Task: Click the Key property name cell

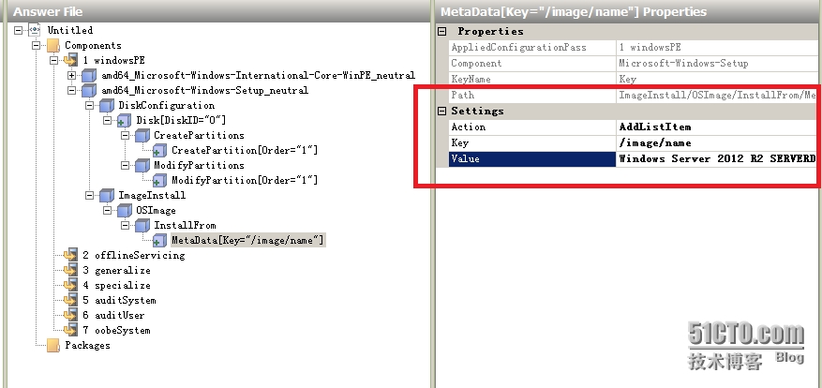Action: [x=532, y=142]
